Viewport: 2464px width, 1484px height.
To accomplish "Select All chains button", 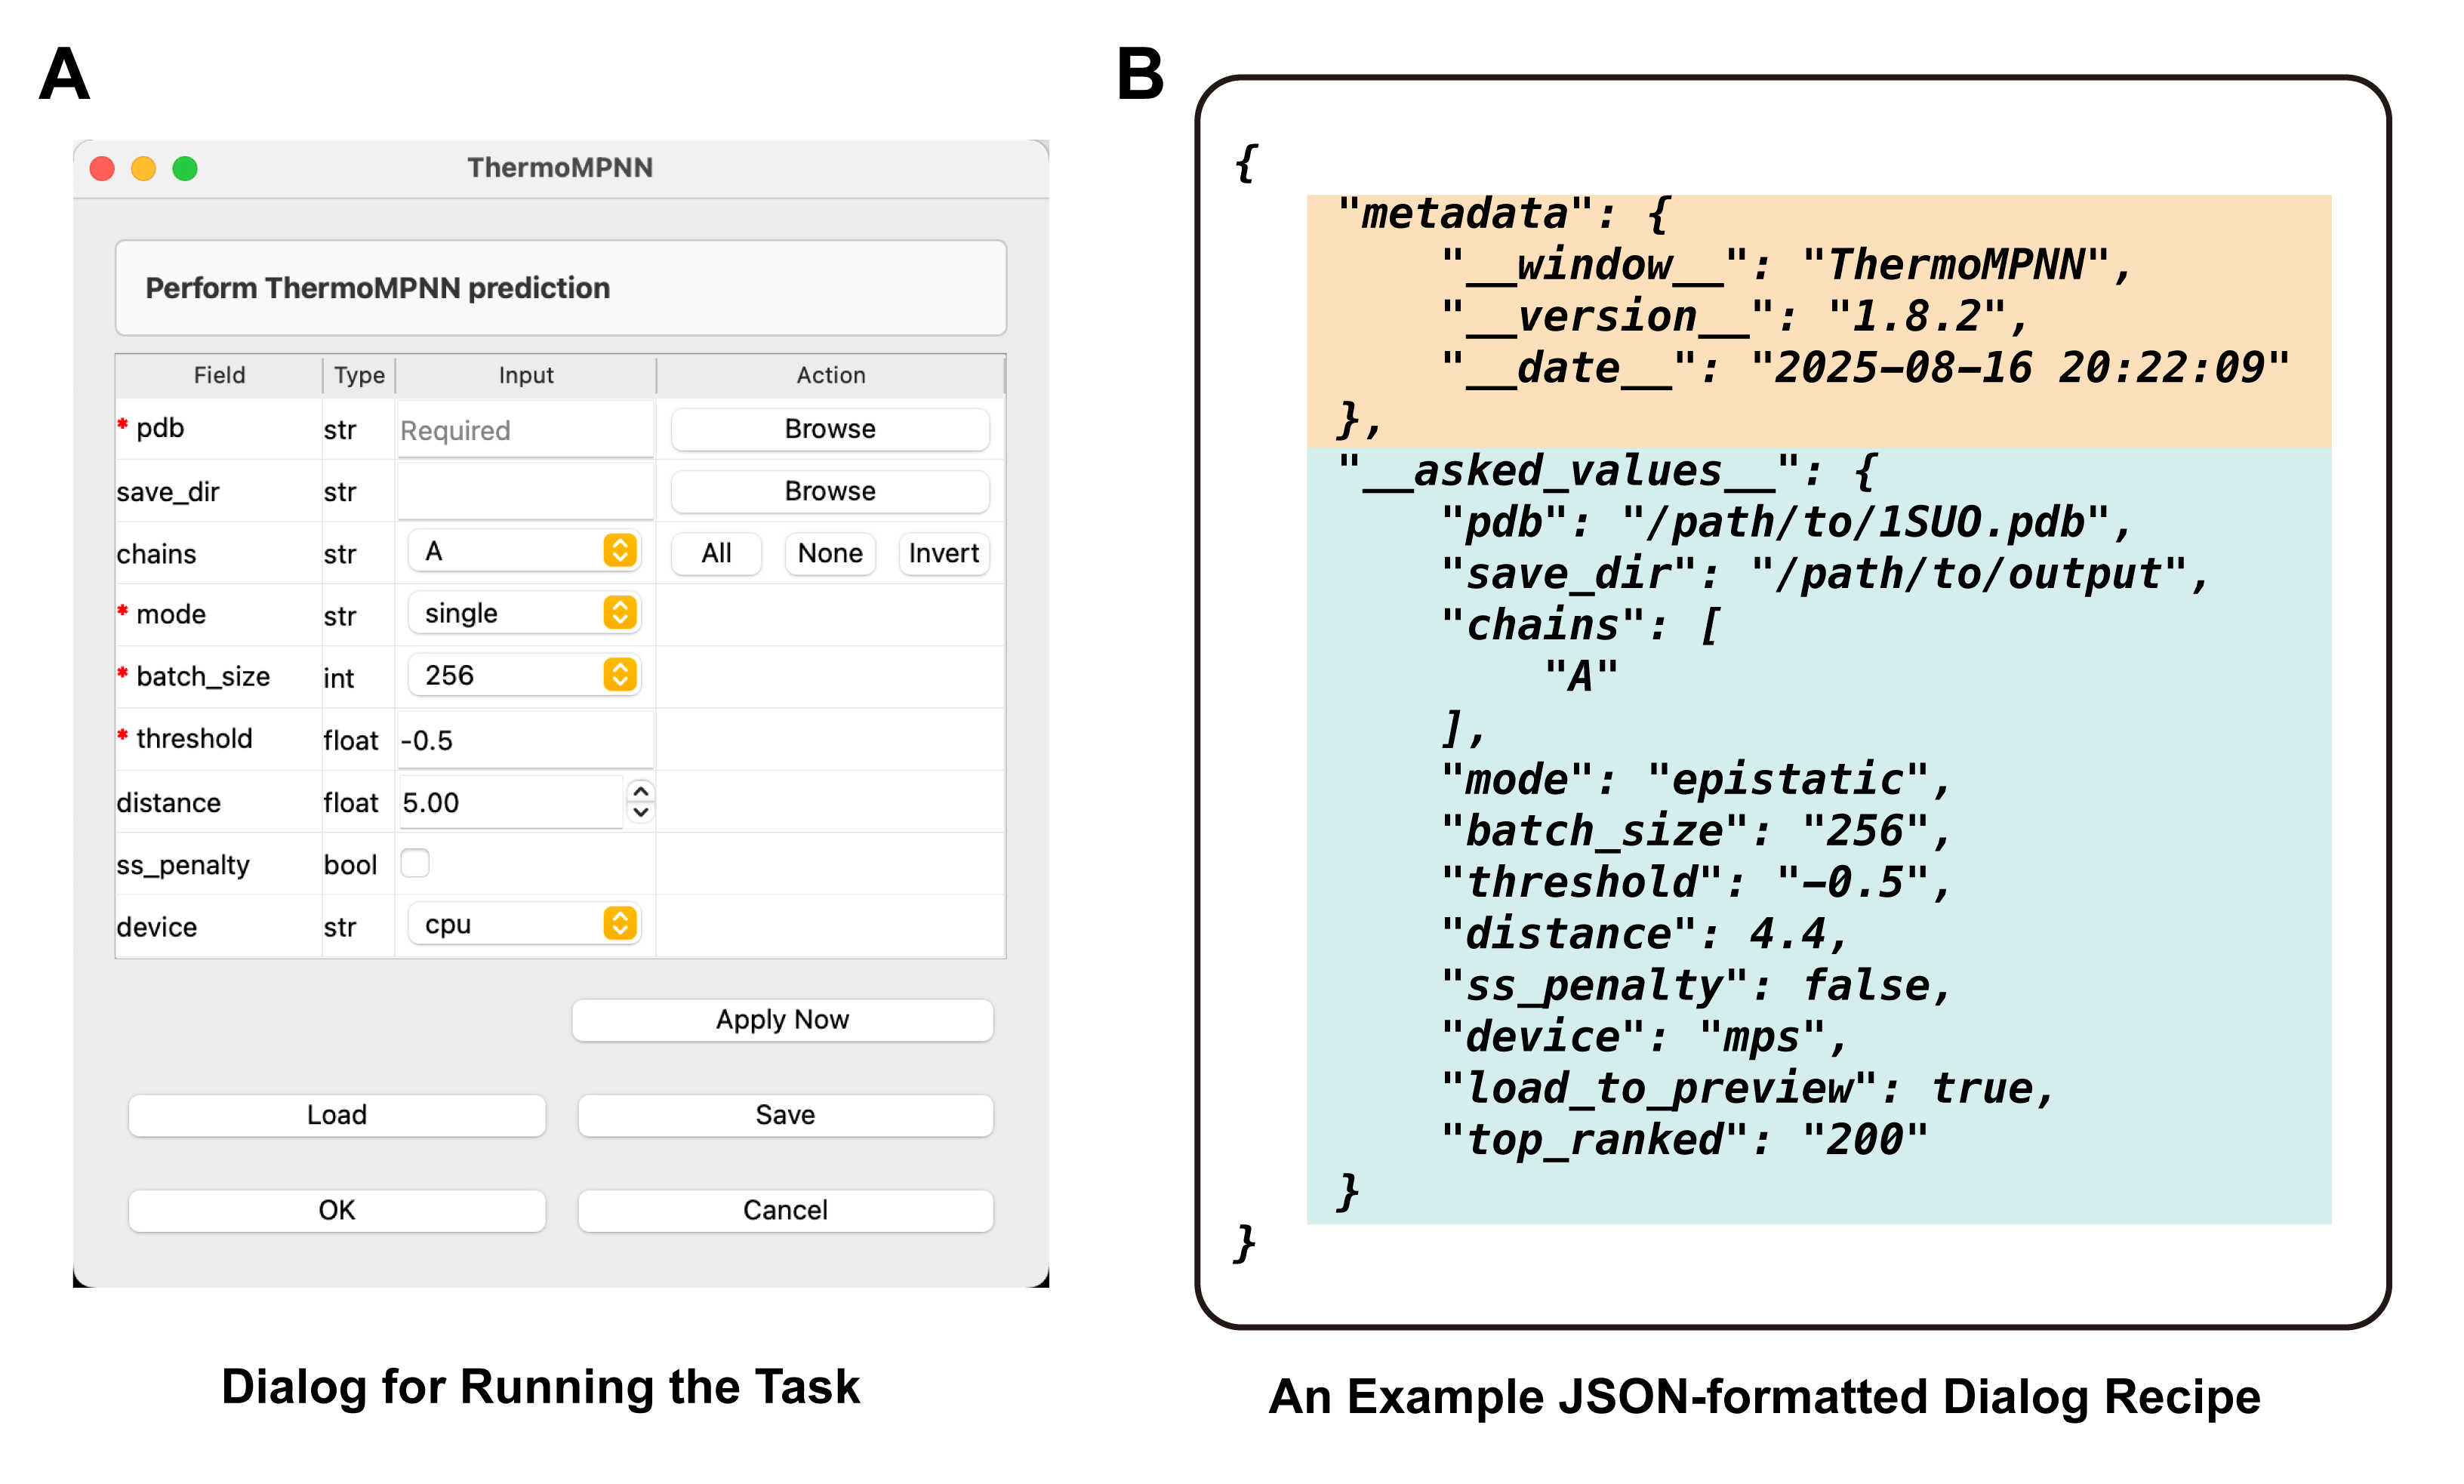I will coord(716,553).
